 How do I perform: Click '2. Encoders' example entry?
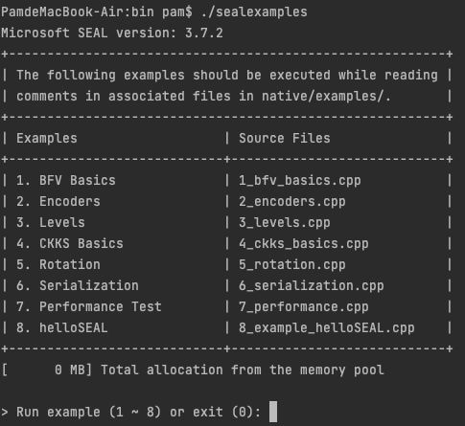click(x=58, y=202)
